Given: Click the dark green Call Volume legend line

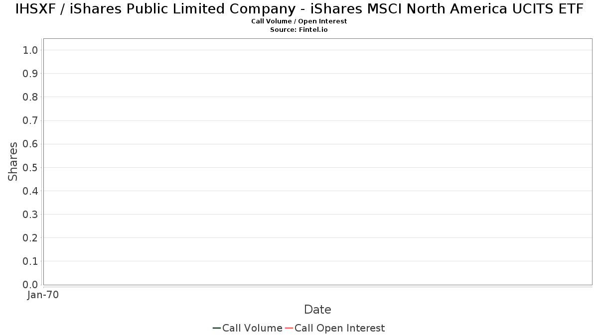Looking at the screenshot, I should tap(217, 328).
